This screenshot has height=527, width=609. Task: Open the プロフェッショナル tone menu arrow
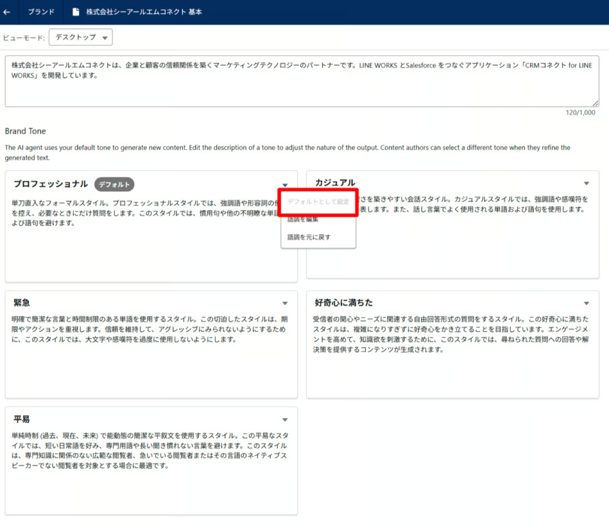tap(285, 185)
